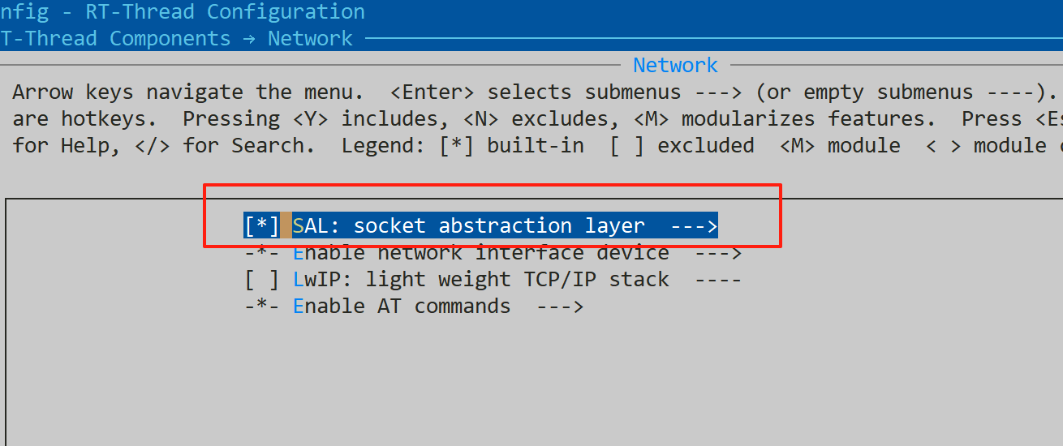
Task: Click the LwIP empty submenu ---- indicator
Action: click(x=719, y=280)
